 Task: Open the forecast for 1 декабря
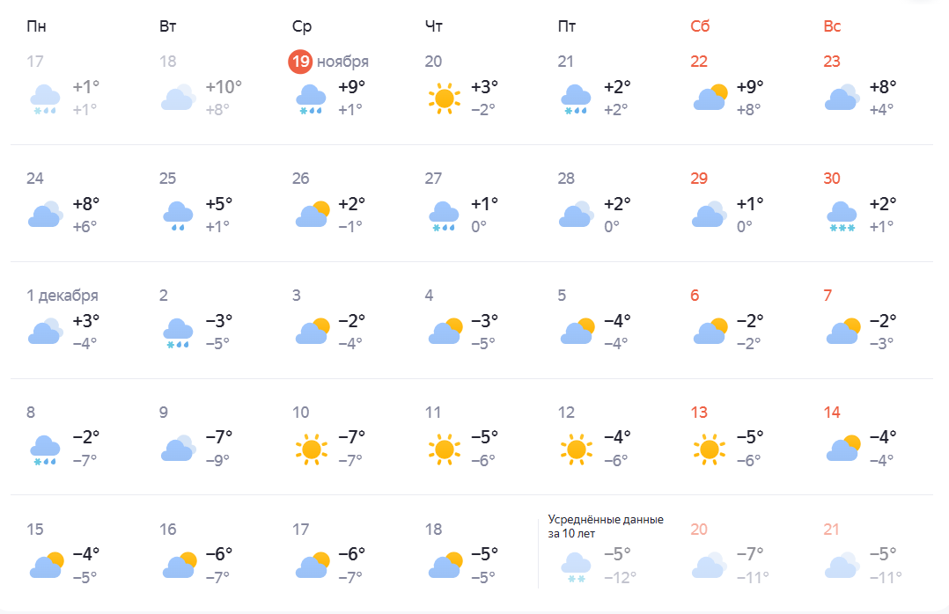pos(63,296)
